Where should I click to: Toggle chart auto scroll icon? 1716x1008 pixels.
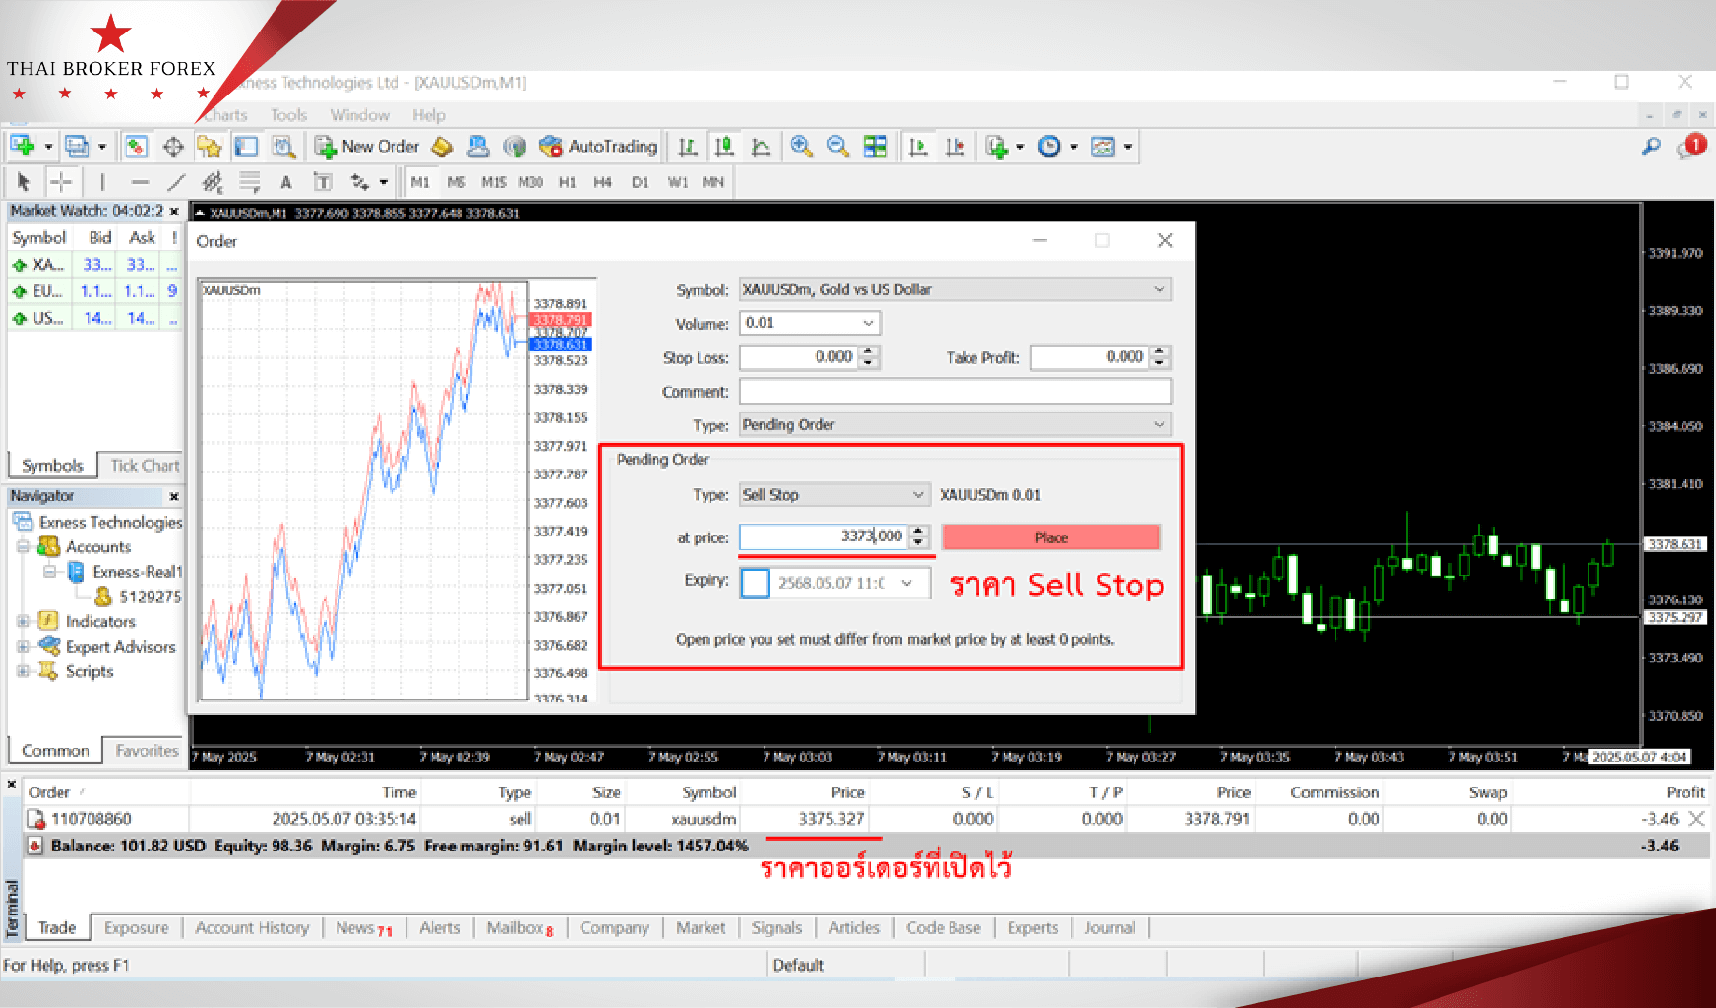[918, 147]
